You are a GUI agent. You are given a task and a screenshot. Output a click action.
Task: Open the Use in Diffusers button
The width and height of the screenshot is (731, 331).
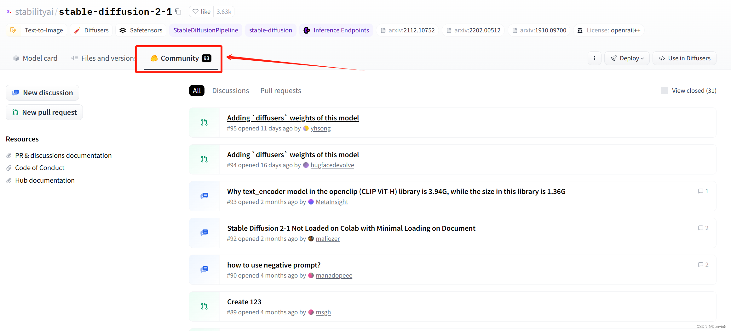[684, 58]
